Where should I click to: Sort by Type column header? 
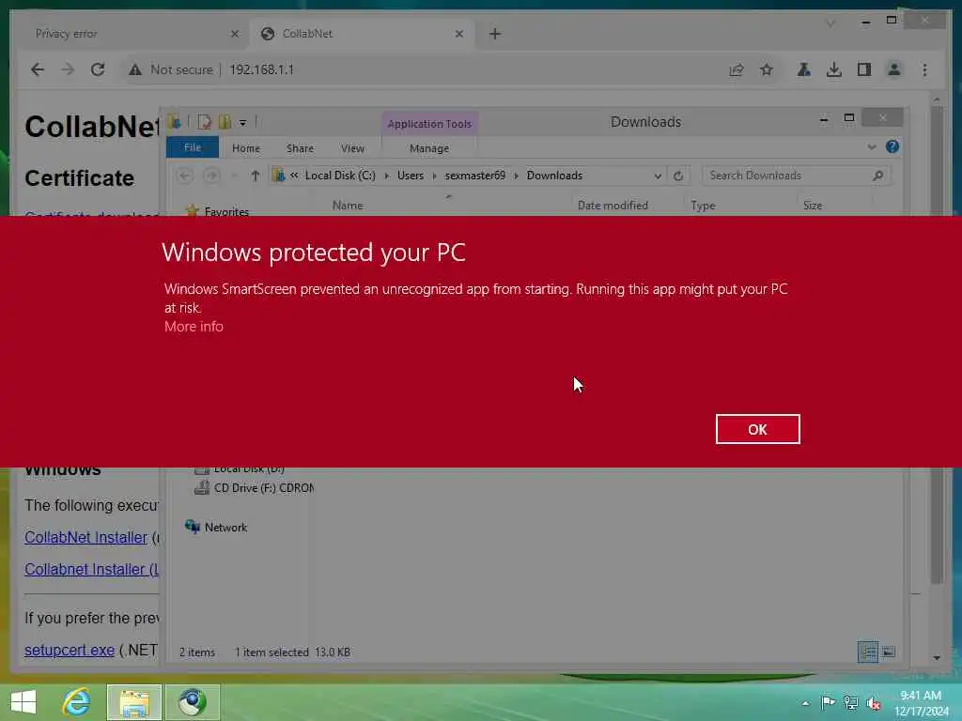point(703,206)
